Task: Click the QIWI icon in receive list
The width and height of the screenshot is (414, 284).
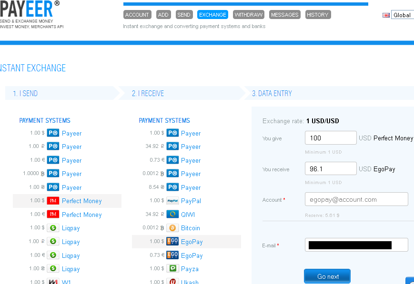Action: 172,215
